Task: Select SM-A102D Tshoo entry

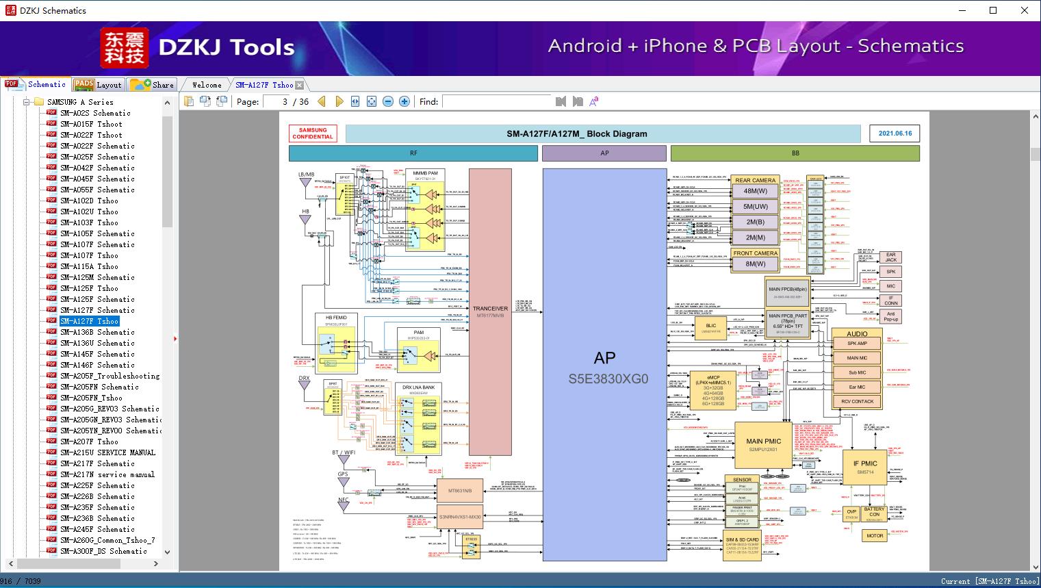Action: [89, 201]
